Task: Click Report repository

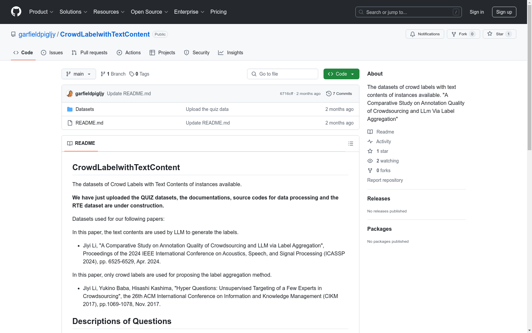Action: point(385,180)
